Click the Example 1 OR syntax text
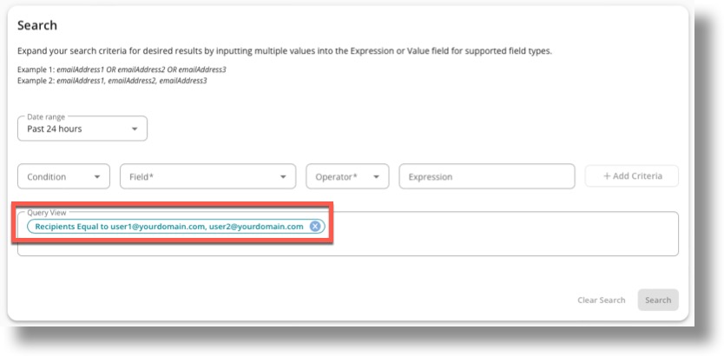Image resolution: width=724 pixels, height=356 pixels. pyautogui.click(x=122, y=69)
